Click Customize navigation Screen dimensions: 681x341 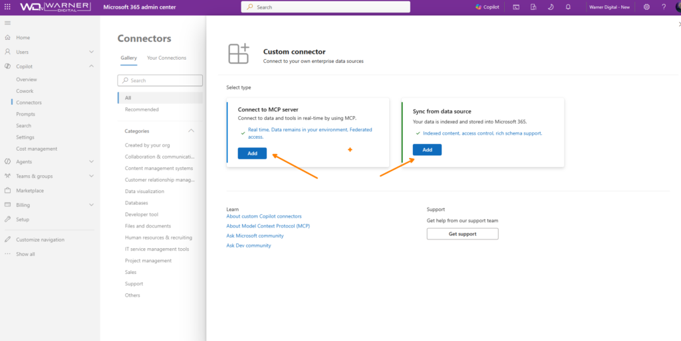(41, 239)
